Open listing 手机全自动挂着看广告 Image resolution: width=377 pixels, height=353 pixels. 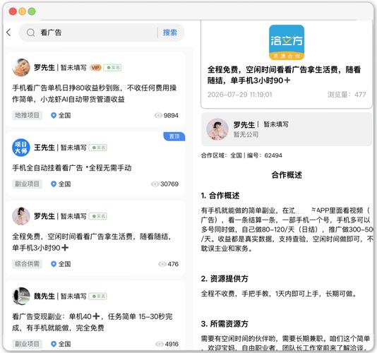pos(72,168)
